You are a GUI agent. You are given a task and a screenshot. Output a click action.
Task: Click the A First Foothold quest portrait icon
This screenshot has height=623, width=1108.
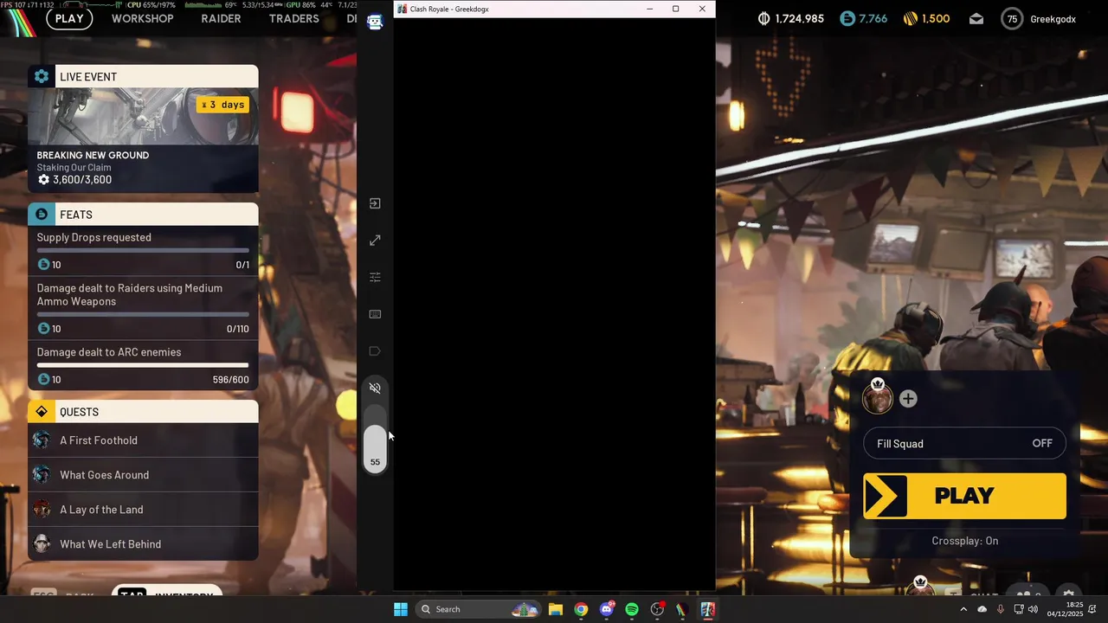(42, 440)
